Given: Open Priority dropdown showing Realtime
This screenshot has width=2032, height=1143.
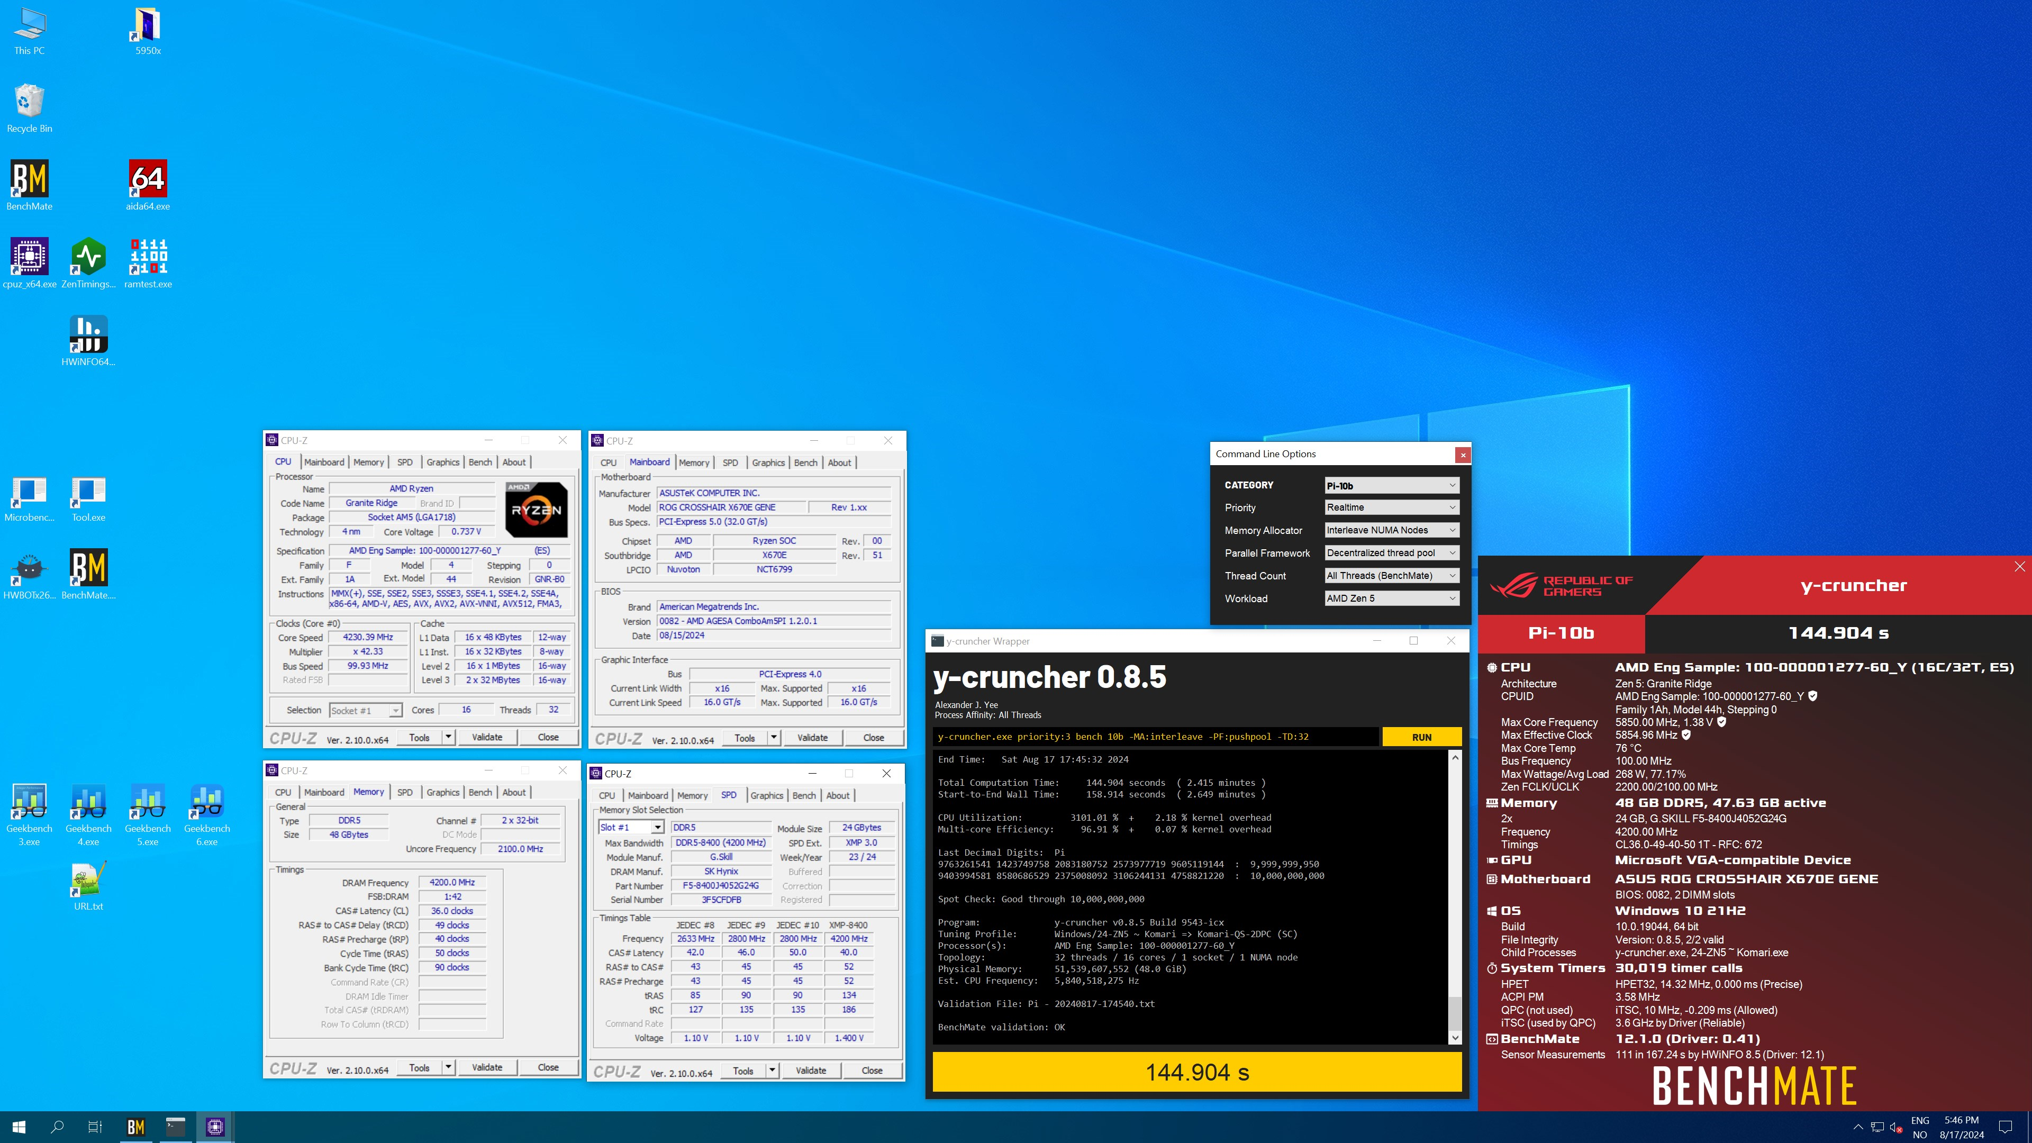Looking at the screenshot, I should coord(1392,507).
